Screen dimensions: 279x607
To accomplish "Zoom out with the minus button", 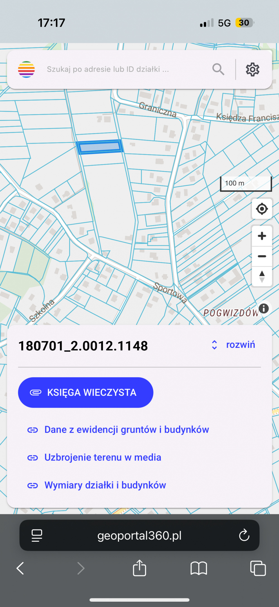I will (262, 256).
